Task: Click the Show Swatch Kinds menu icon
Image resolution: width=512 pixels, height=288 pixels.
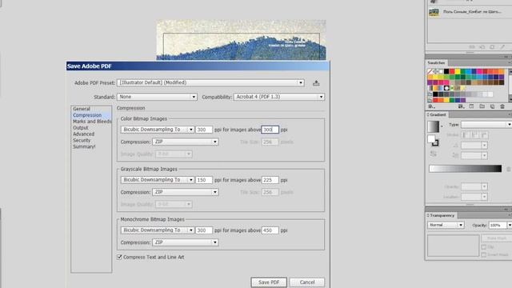Action: (x=461, y=106)
